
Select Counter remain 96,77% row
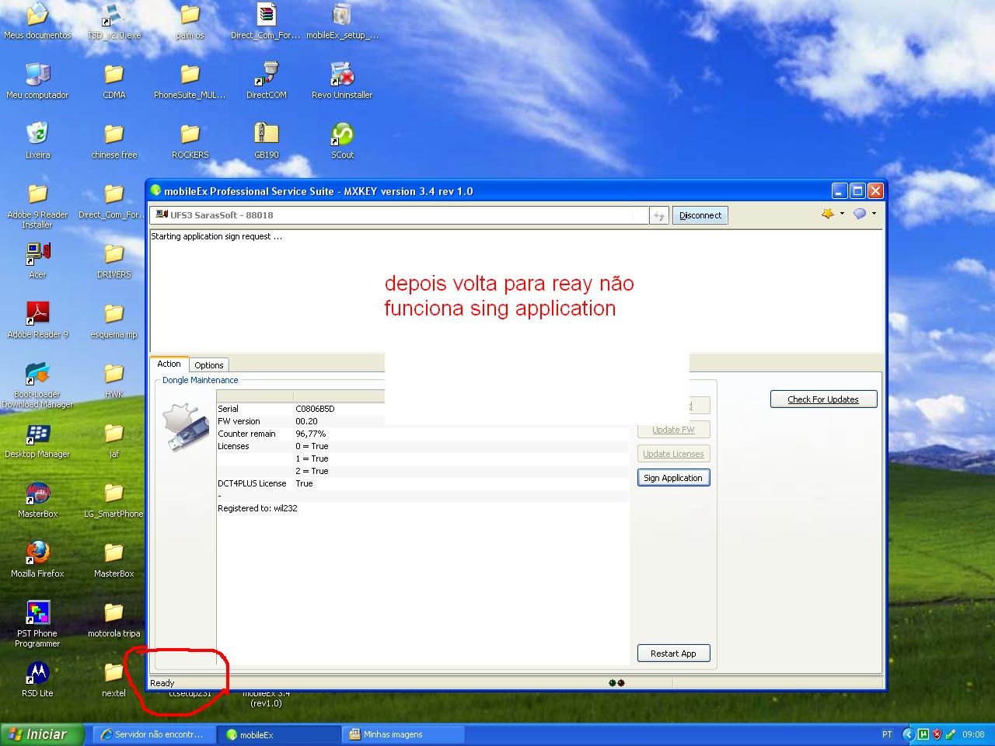[x=422, y=434]
